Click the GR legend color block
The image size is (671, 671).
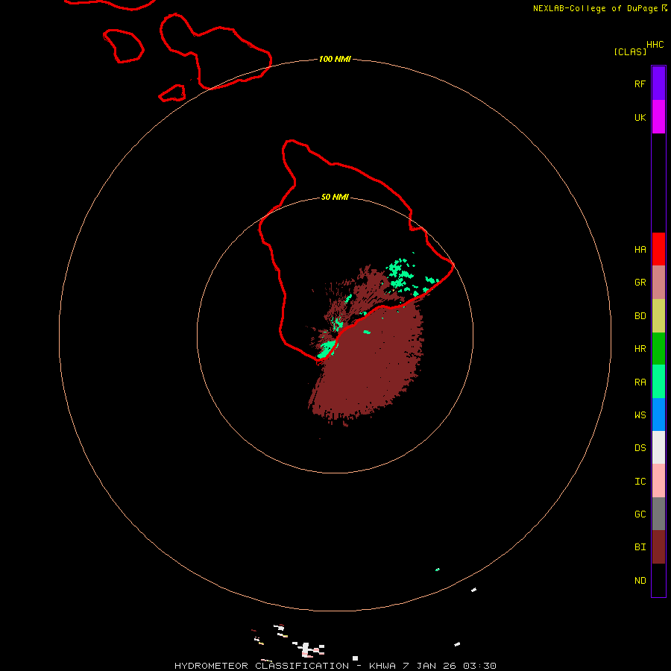[658, 283]
